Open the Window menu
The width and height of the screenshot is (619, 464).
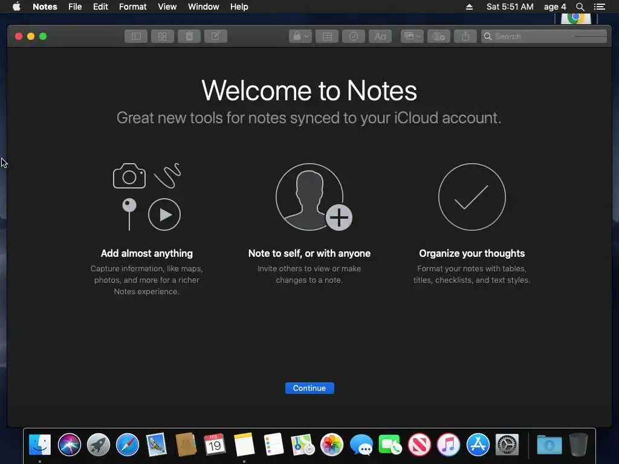point(203,7)
